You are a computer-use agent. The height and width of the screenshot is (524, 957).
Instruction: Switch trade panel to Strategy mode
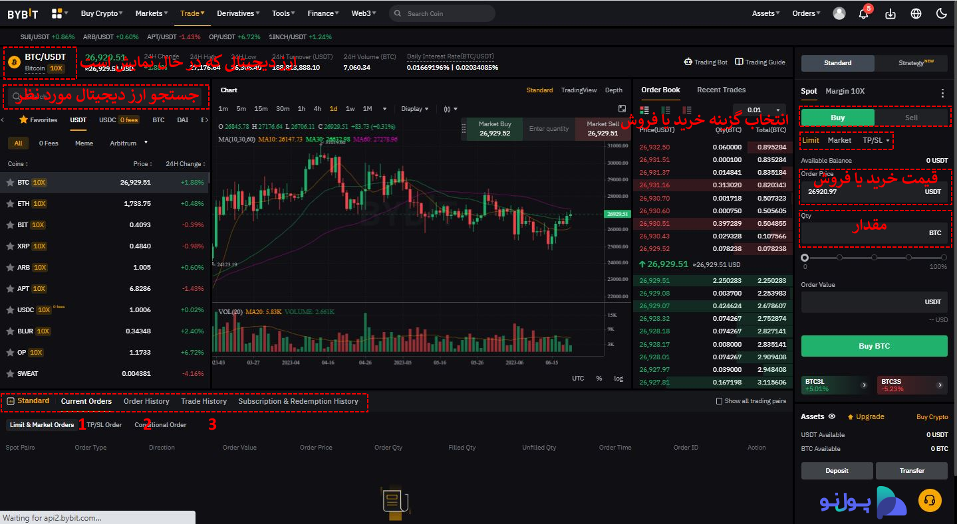pyautogui.click(x=912, y=62)
